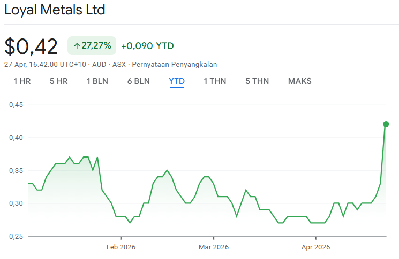Viewport: 399px width, 259px height.
Task: Click the Apr 2026 axis label
Action: pos(316,247)
